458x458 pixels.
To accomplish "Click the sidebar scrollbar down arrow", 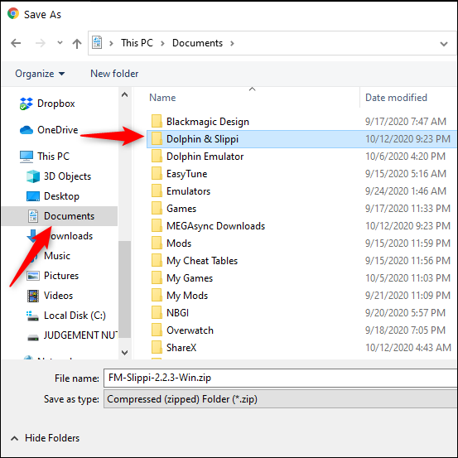I will (x=125, y=353).
